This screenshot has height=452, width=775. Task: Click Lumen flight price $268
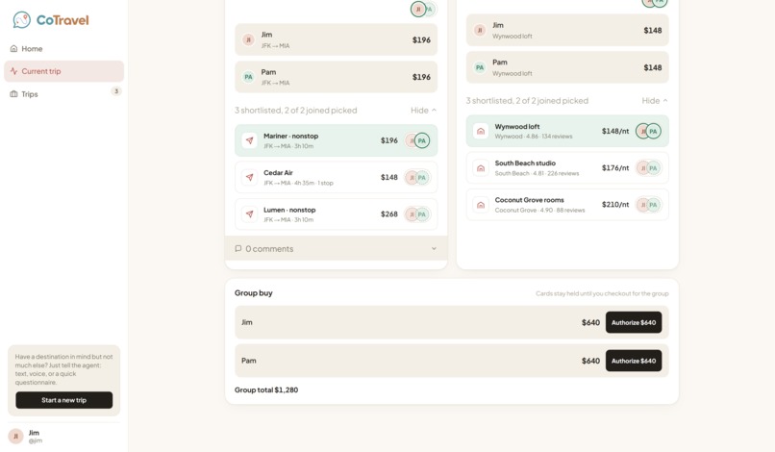pyautogui.click(x=389, y=214)
